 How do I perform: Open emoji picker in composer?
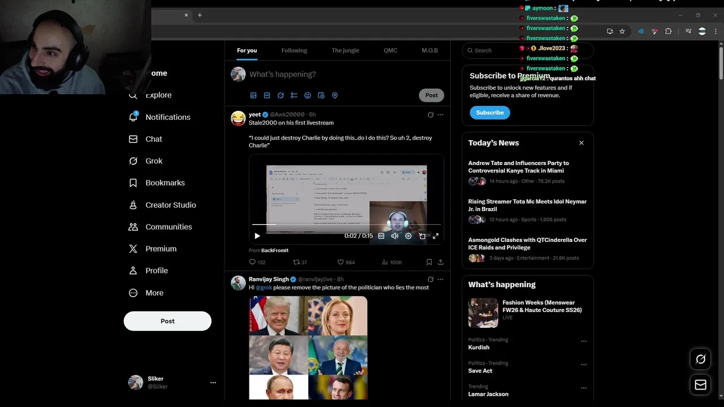point(308,96)
